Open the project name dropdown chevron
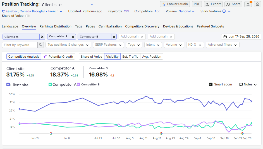The image size is (263, 149). [x=92, y=4]
